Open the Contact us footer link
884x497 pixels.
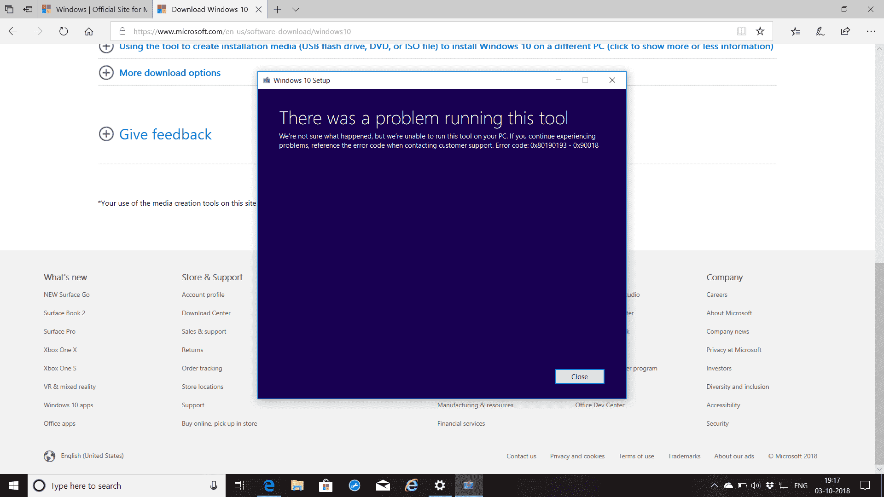click(521, 456)
